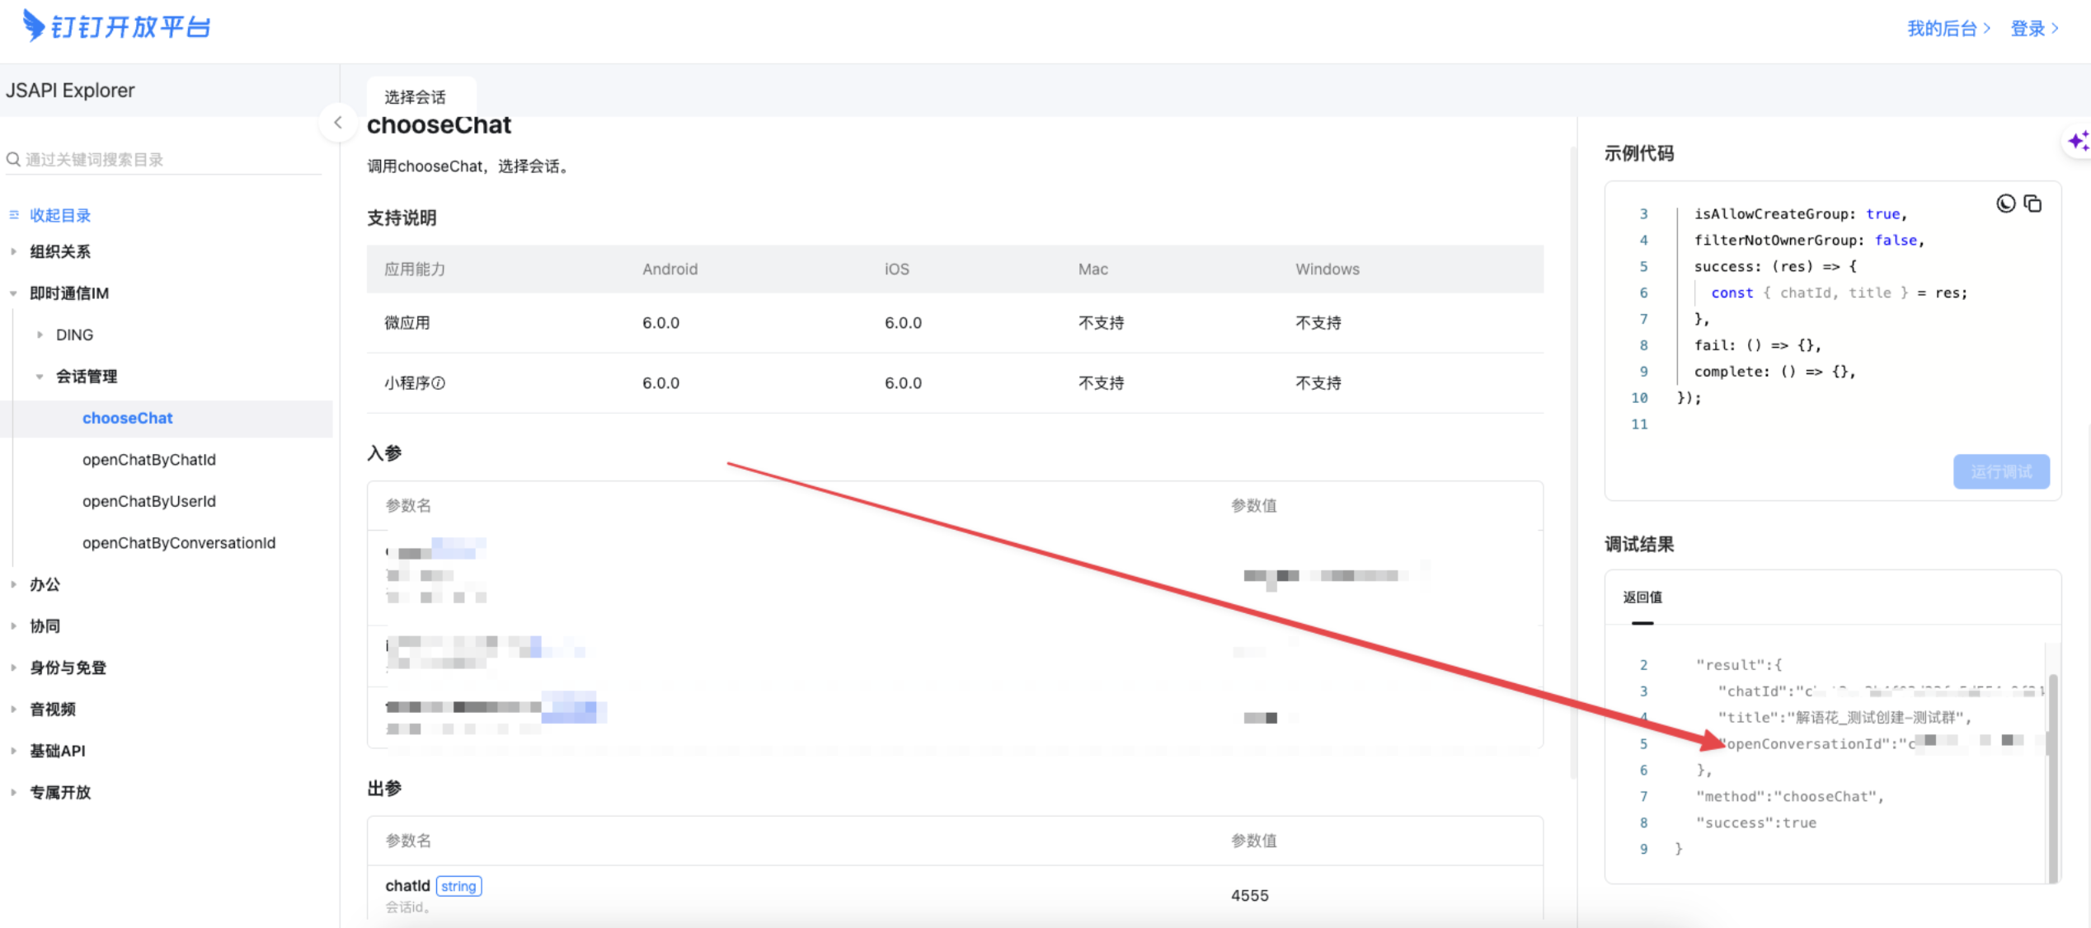Select openChatByConversationId in the sidebar
This screenshot has width=2091, height=928.
coord(178,543)
